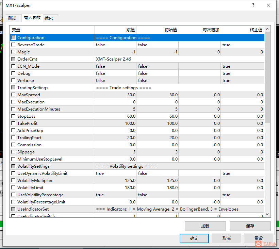Check the Debug row checkbox
Screen dimensions: 279x249
click(13, 73)
